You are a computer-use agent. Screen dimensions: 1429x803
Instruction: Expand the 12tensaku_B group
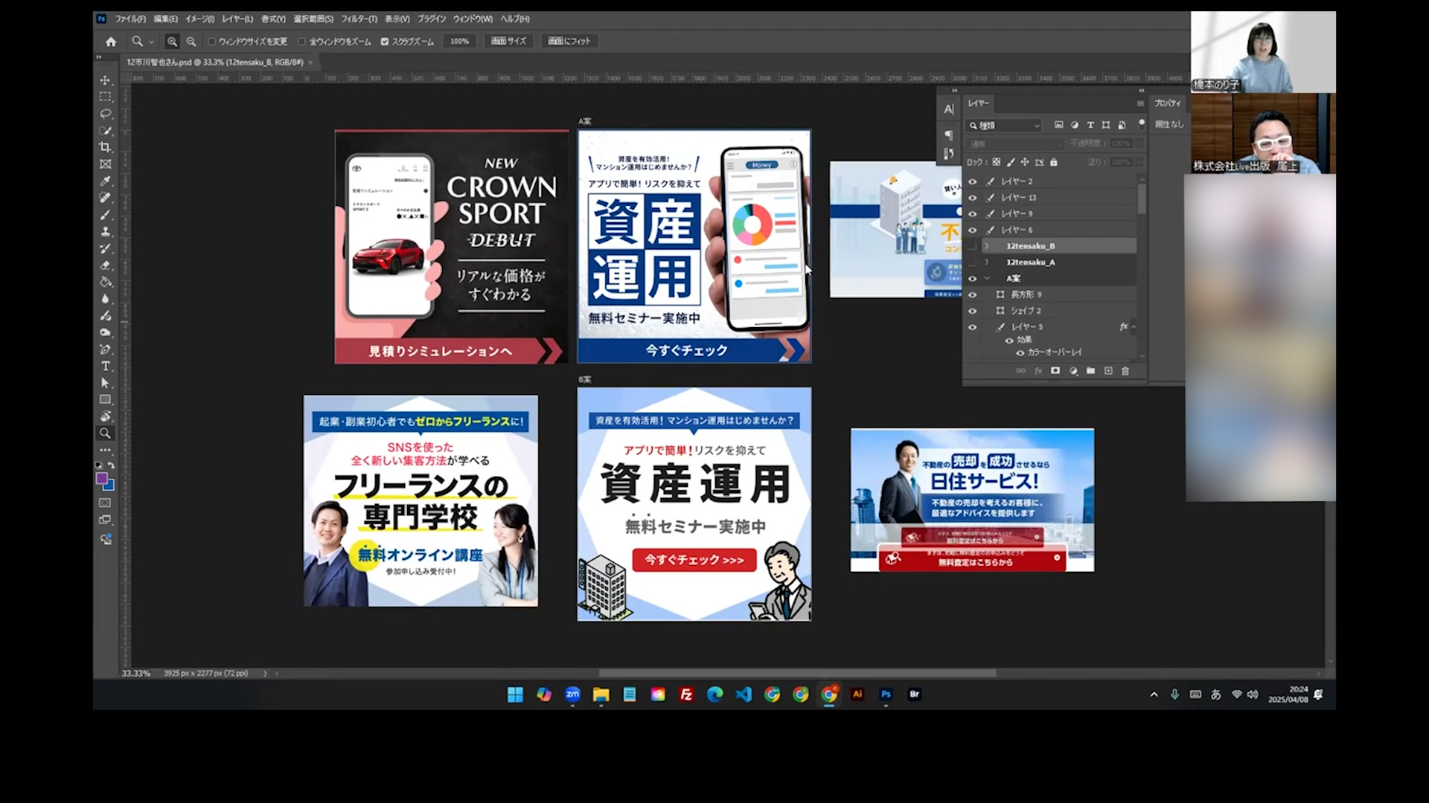click(x=987, y=246)
